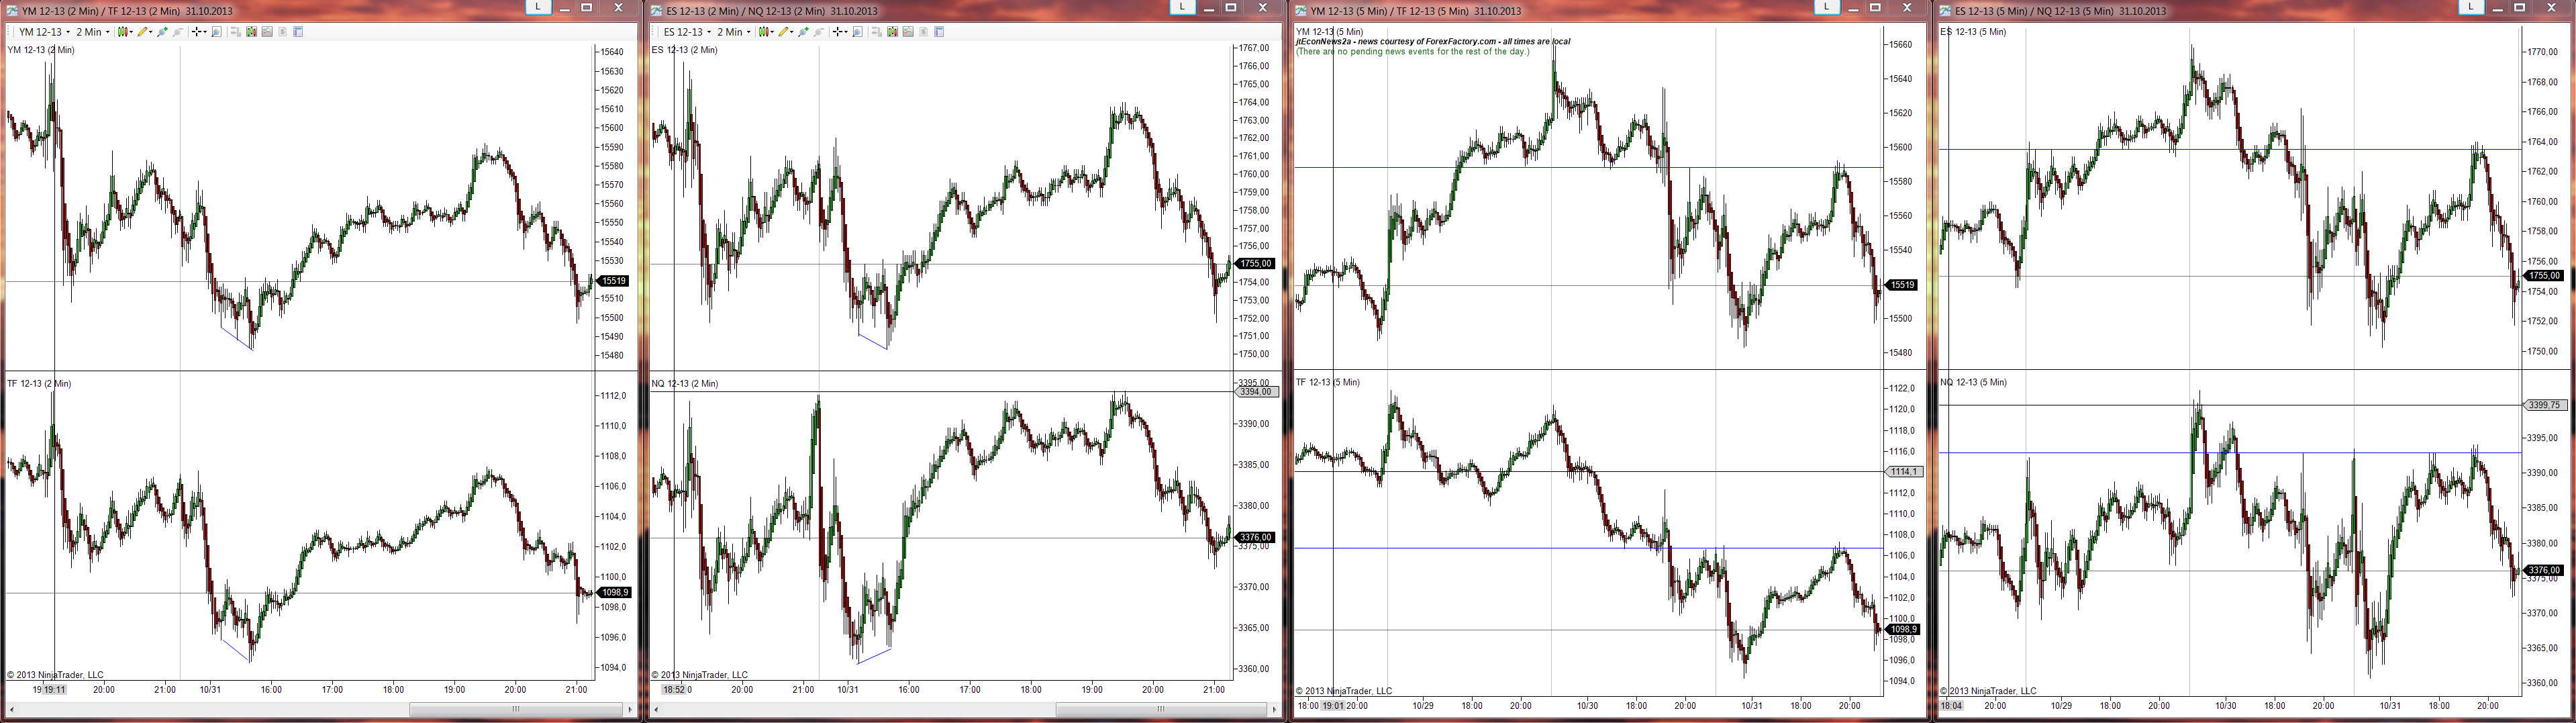Zoom in on the YM 2 Min chart
This screenshot has height=723, width=2576.
pyautogui.click(x=162, y=32)
